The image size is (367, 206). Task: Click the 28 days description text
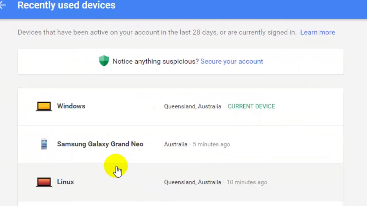tap(157, 32)
